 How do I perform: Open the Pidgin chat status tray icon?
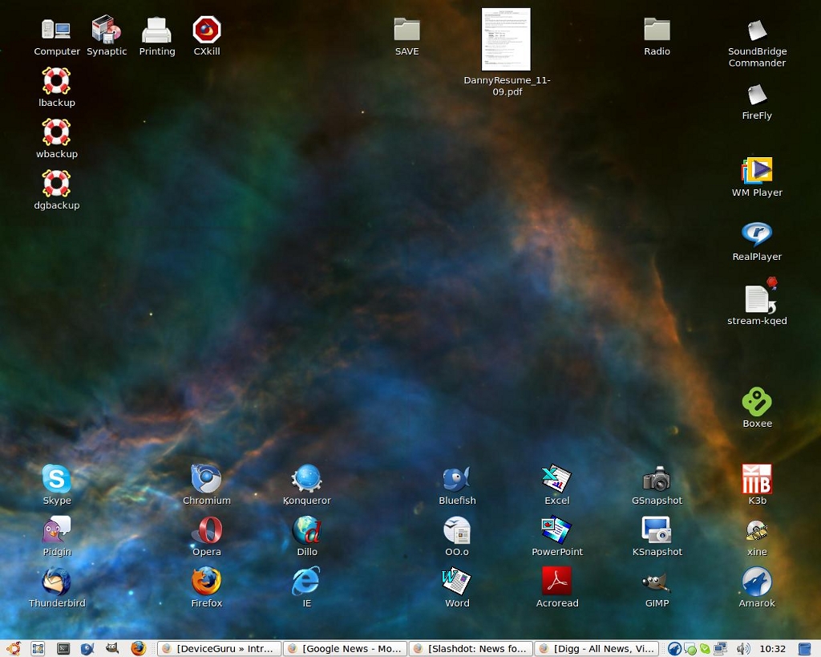(690, 649)
